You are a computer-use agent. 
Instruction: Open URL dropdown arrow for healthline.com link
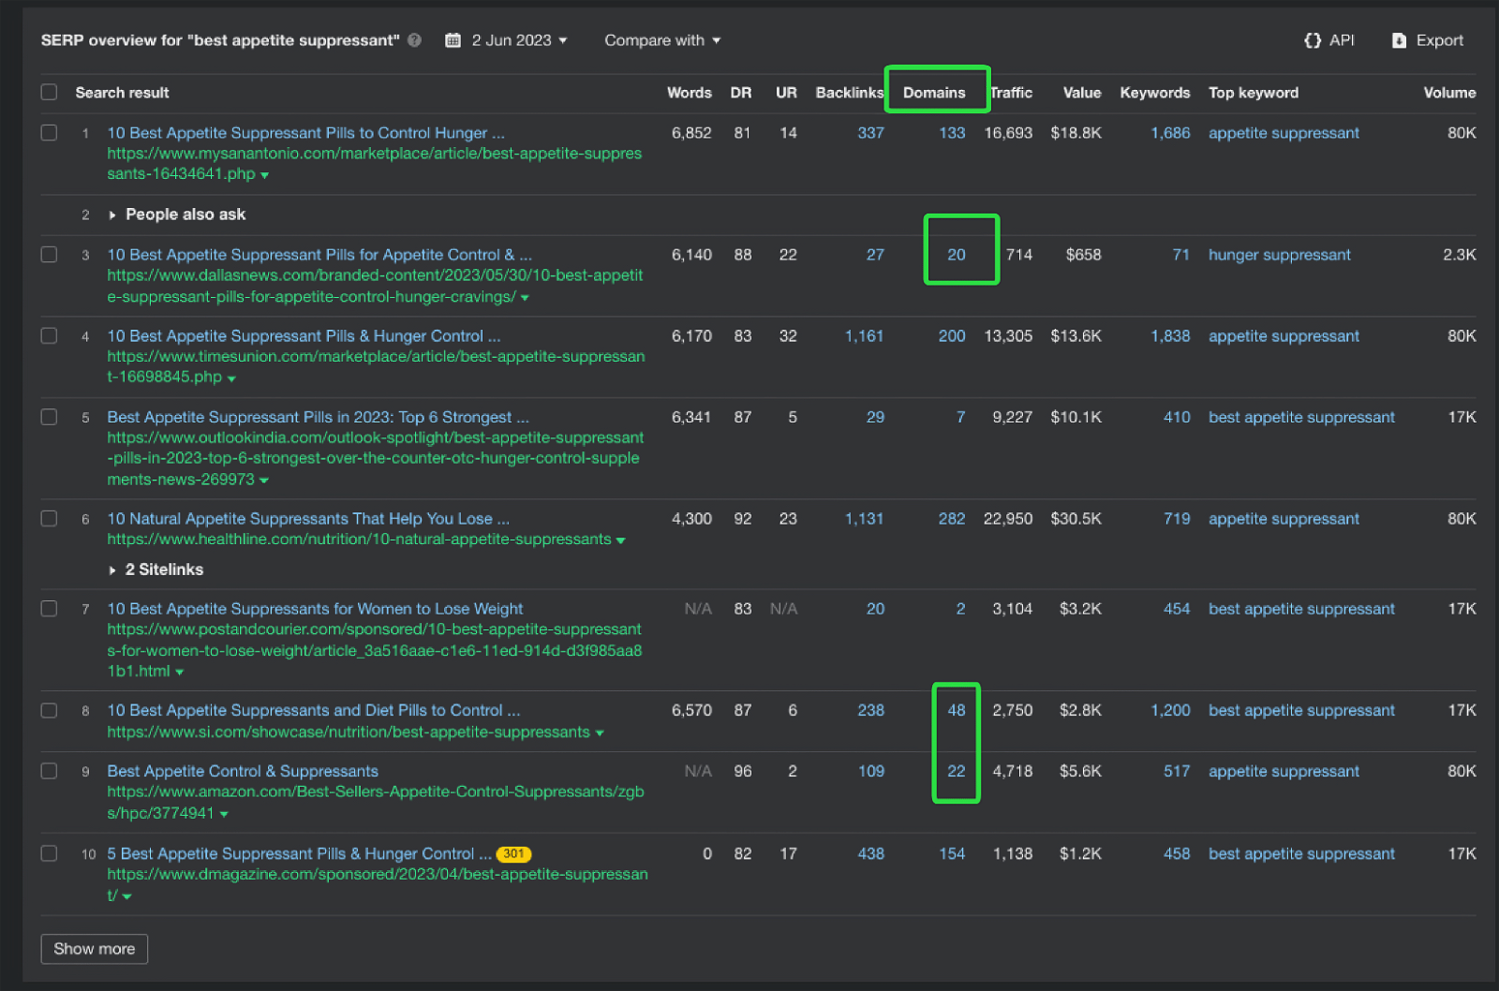click(620, 540)
